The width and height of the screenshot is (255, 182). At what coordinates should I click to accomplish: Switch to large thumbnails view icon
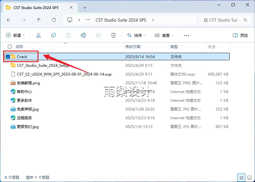point(249,178)
